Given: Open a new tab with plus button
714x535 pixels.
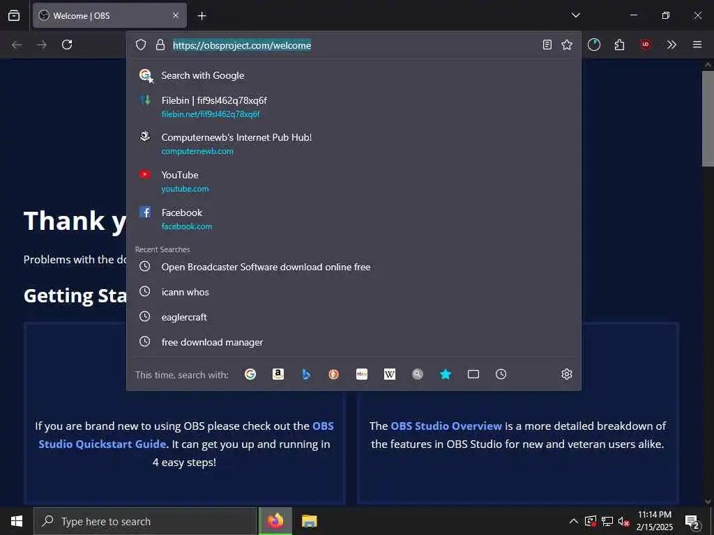Looking at the screenshot, I should click(202, 16).
